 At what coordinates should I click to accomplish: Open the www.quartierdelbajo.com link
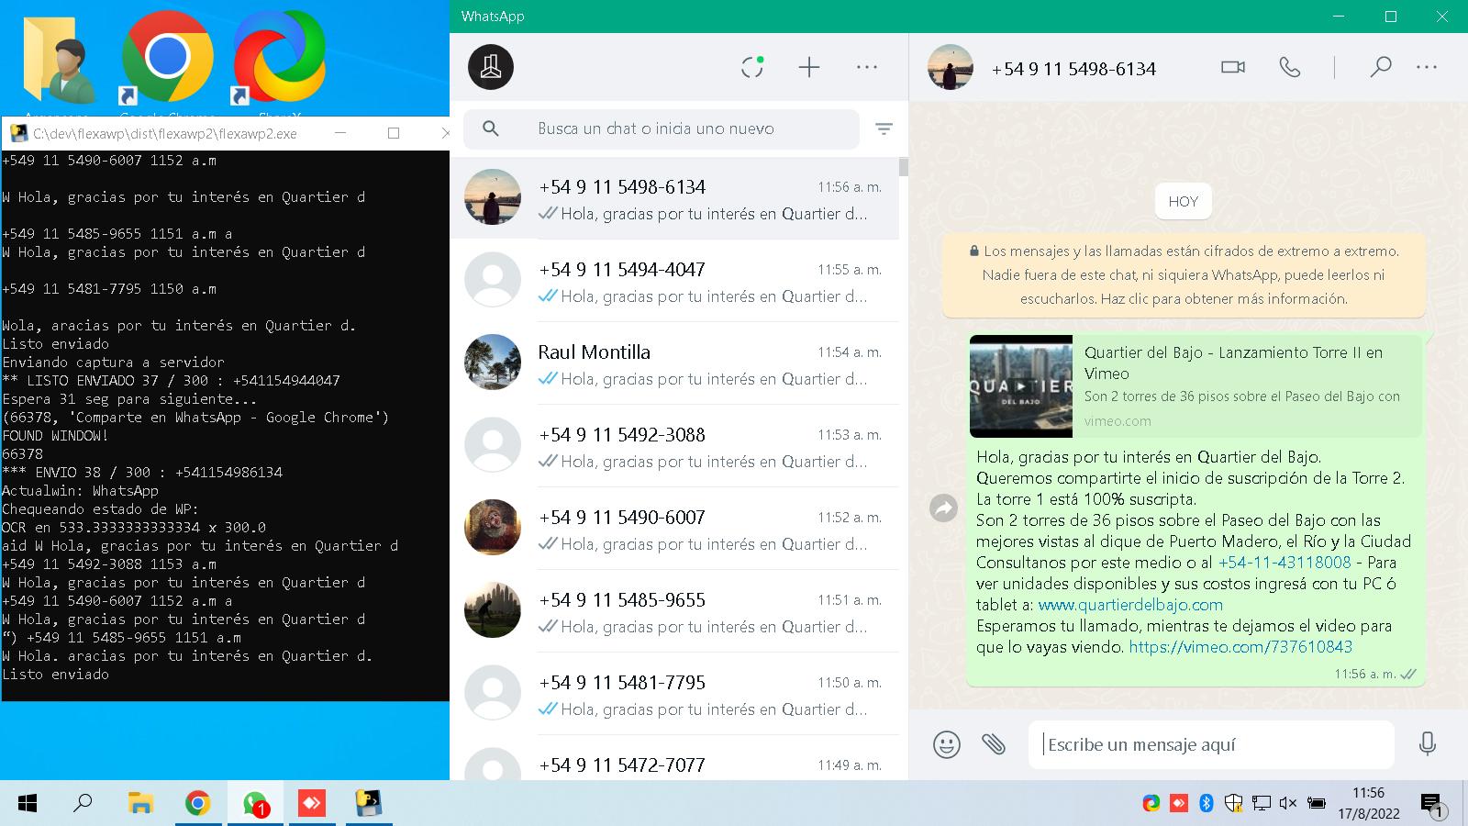pyautogui.click(x=1130, y=605)
